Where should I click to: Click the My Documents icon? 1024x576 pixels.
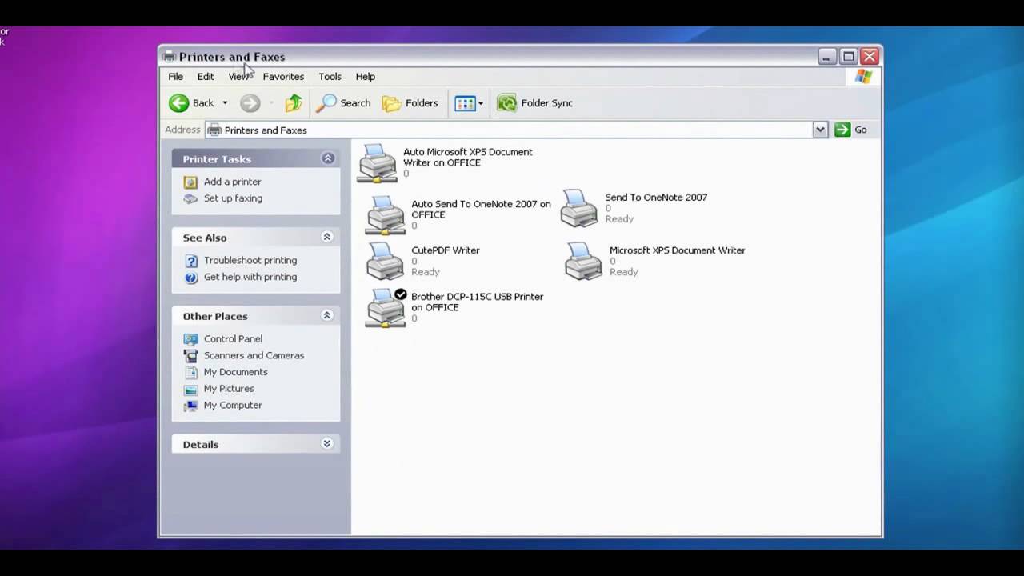(190, 372)
